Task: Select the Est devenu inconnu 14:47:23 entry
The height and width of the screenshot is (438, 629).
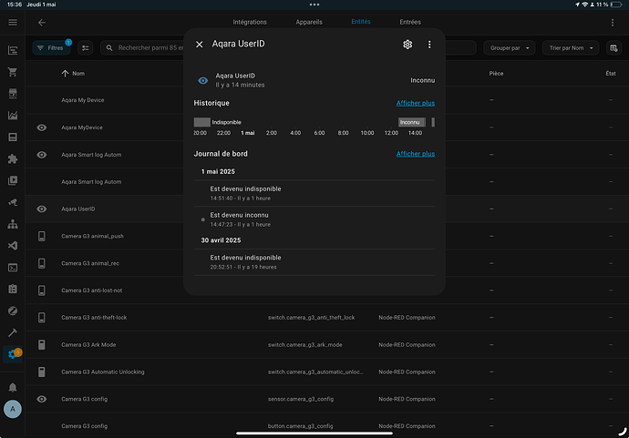Action: tap(314, 219)
